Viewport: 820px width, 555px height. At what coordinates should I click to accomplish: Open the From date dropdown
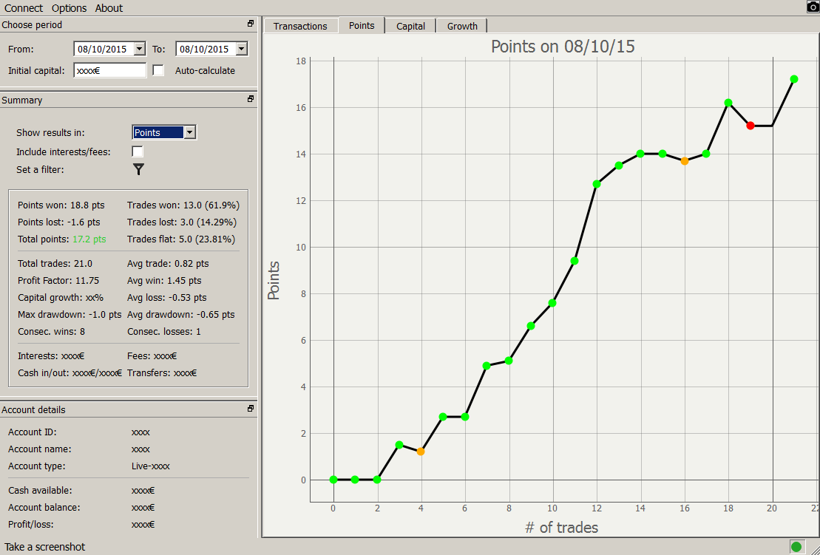coord(140,49)
